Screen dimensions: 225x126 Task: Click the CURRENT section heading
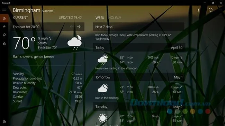point(20,18)
